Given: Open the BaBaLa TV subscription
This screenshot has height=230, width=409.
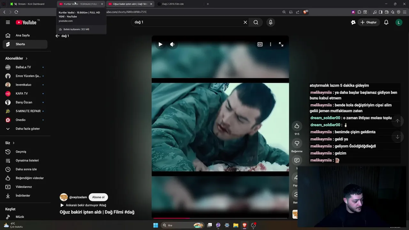Looking at the screenshot, I should pos(25,67).
